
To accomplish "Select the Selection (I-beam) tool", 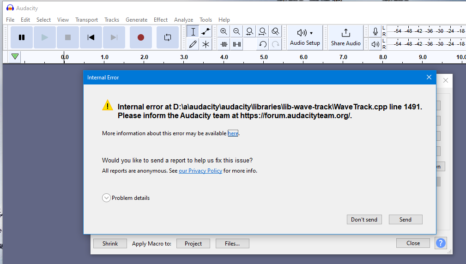I will tap(193, 31).
